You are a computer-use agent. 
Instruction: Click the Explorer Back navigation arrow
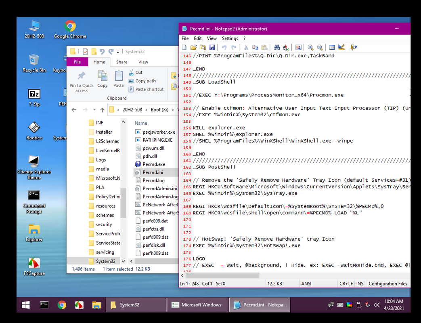(x=74, y=109)
